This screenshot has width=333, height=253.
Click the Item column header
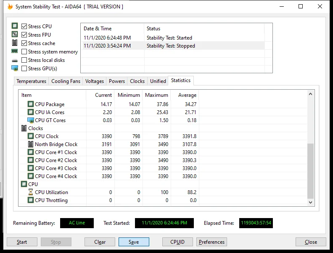(x=53, y=95)
